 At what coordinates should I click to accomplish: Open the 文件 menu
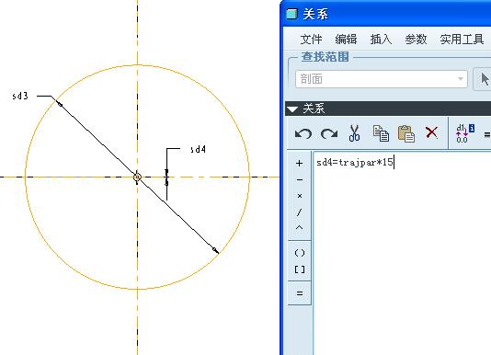(311, 40)
